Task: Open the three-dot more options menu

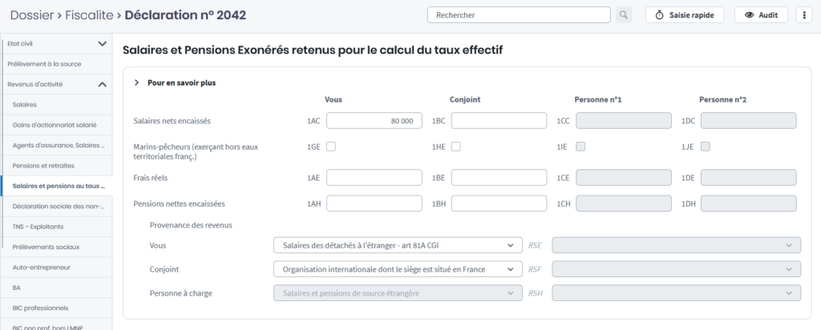Action: [803, 15]
